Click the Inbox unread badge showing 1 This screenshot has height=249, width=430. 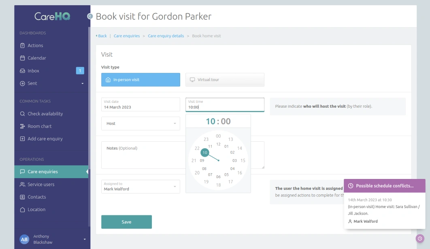click(x=80, y=71)
